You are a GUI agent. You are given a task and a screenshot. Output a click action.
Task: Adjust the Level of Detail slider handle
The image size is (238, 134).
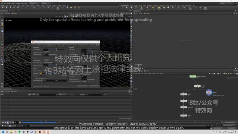(x=57, y=50)
